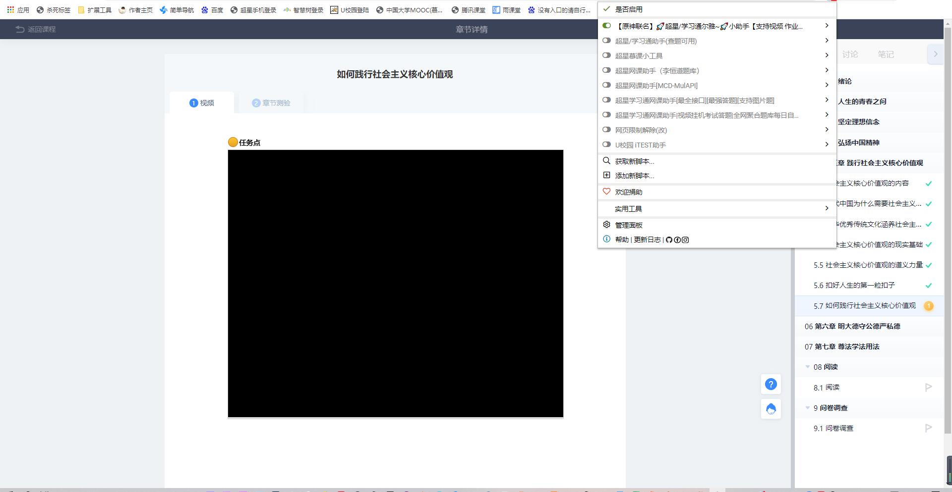Expand the 超星网课助手（李恒道题库）submenu arrow
Image resolution: width=952 pixels, height=492 pixels.
[x=827, y=70]
